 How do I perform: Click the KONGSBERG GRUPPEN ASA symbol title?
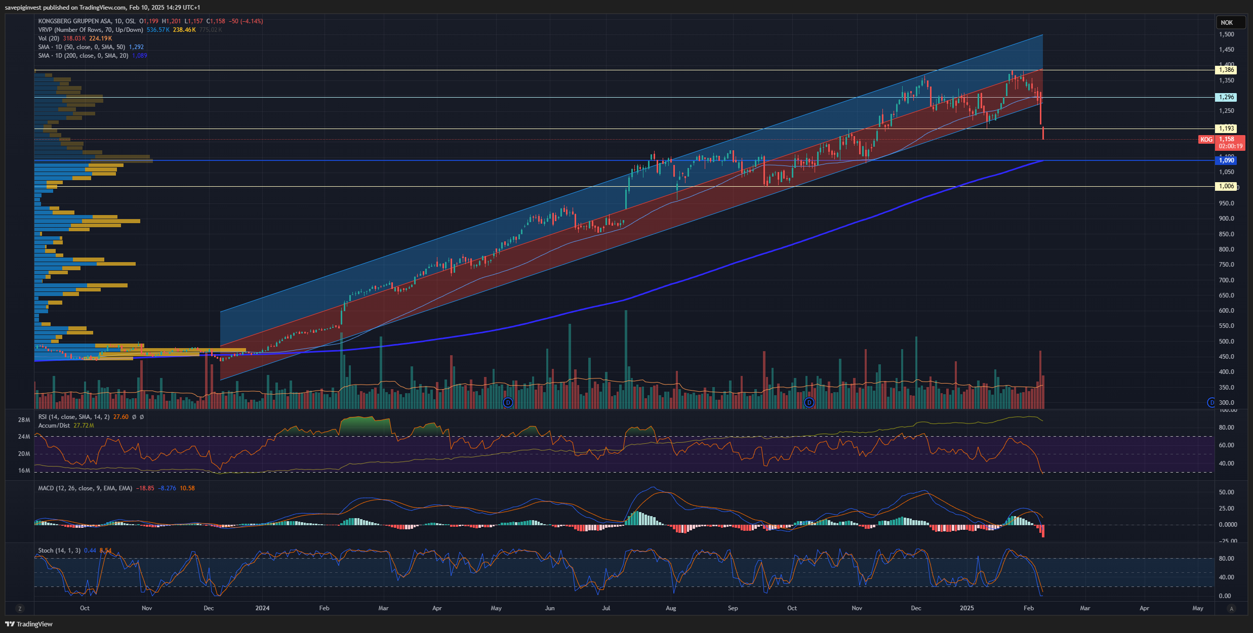(74, 21)
